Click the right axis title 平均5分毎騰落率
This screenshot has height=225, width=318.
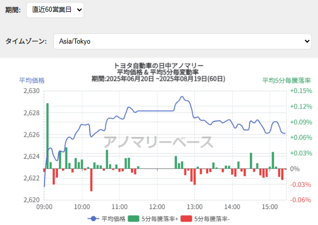pyautogui.click(x=286, y=81)
